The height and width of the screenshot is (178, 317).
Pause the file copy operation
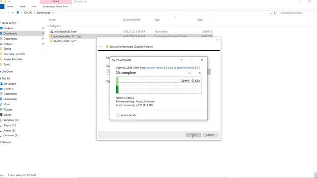click(189, 73)
